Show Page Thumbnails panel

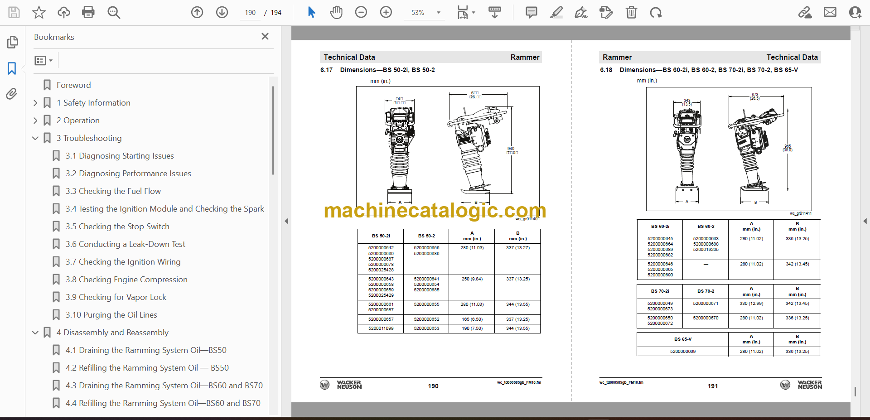pos(12,42)
